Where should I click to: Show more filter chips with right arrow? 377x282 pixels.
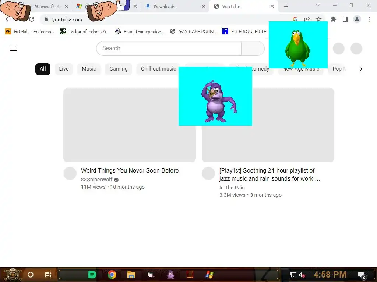[361, 69]
